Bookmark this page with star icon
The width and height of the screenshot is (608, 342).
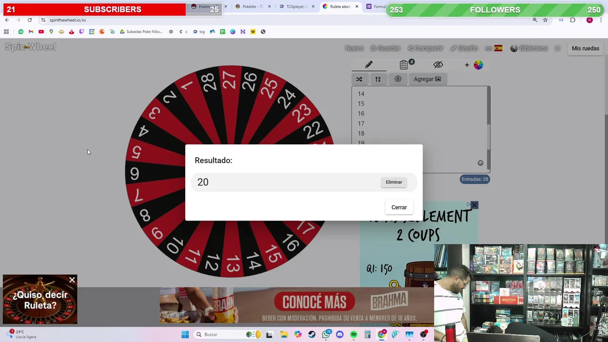click(x=545, y=20)
